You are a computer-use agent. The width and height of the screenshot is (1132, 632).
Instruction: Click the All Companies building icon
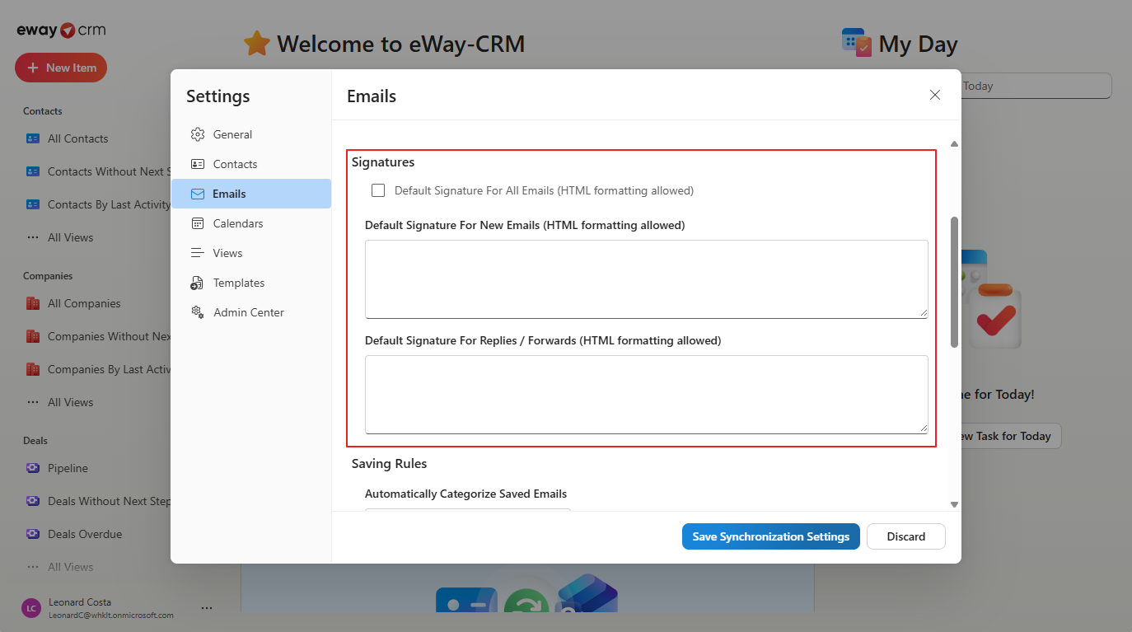click(x=33, y=303)
